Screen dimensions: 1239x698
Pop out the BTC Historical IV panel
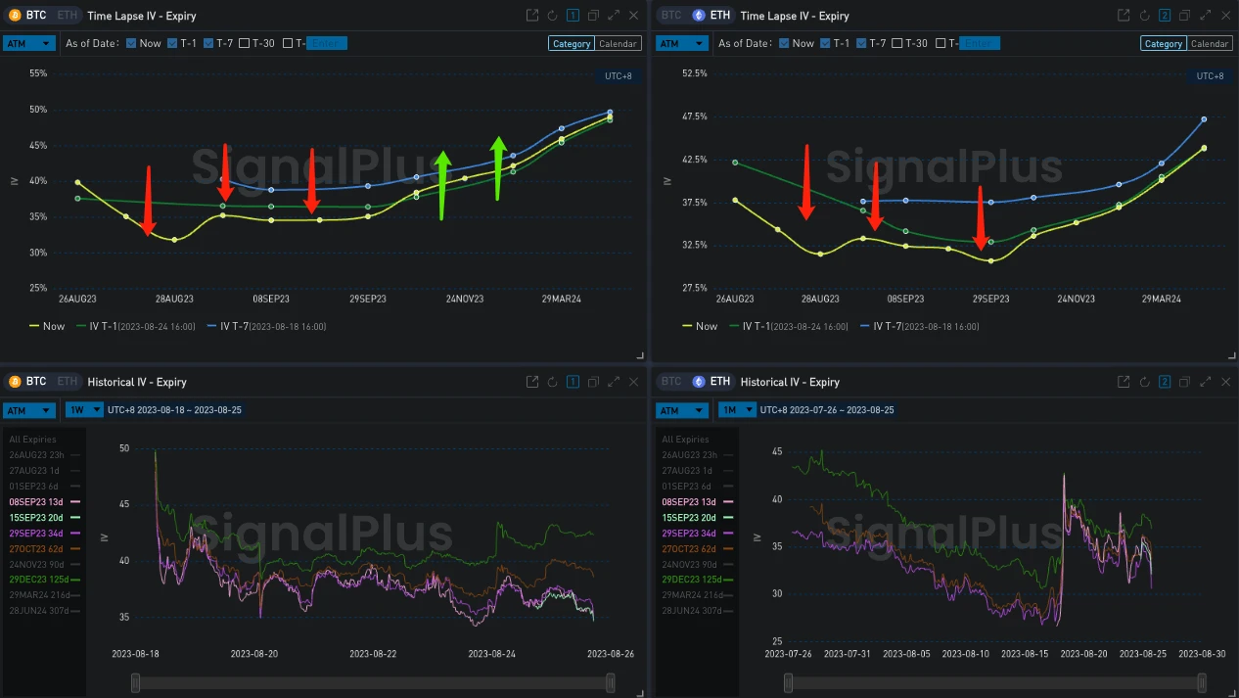pos(532,382)
